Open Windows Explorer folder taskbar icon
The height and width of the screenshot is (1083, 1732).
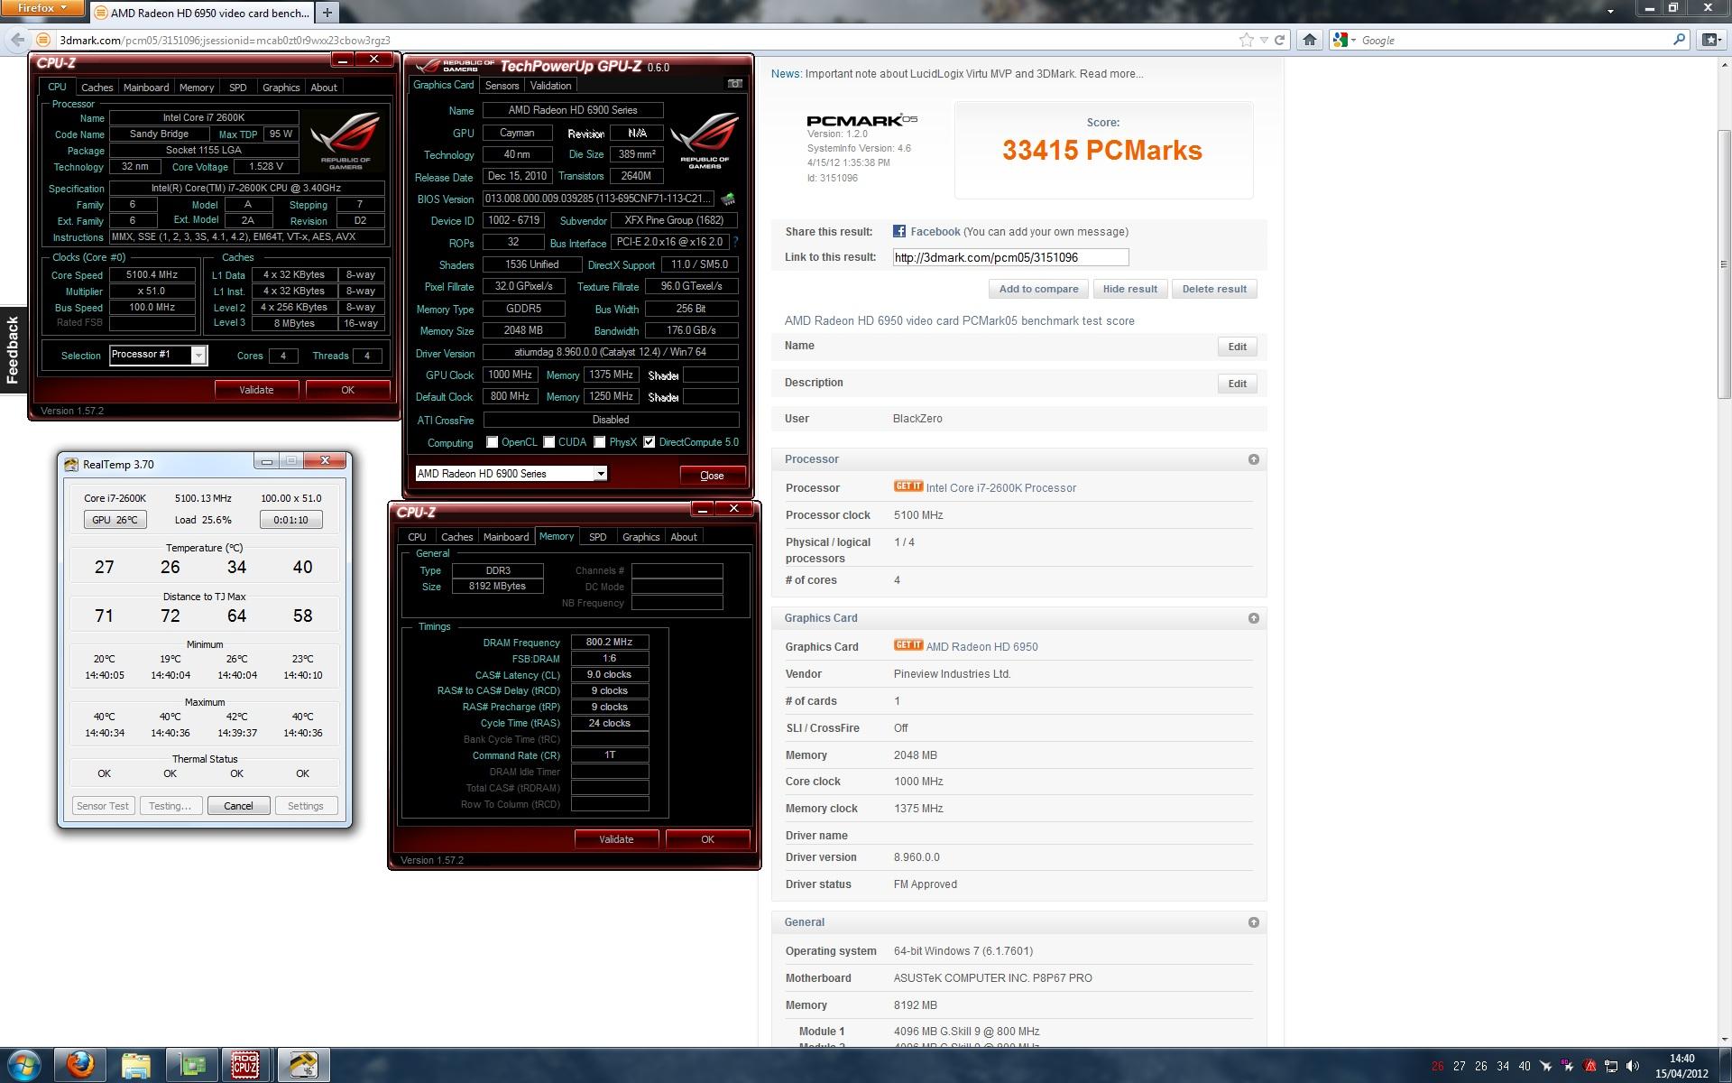point(136,1065)
